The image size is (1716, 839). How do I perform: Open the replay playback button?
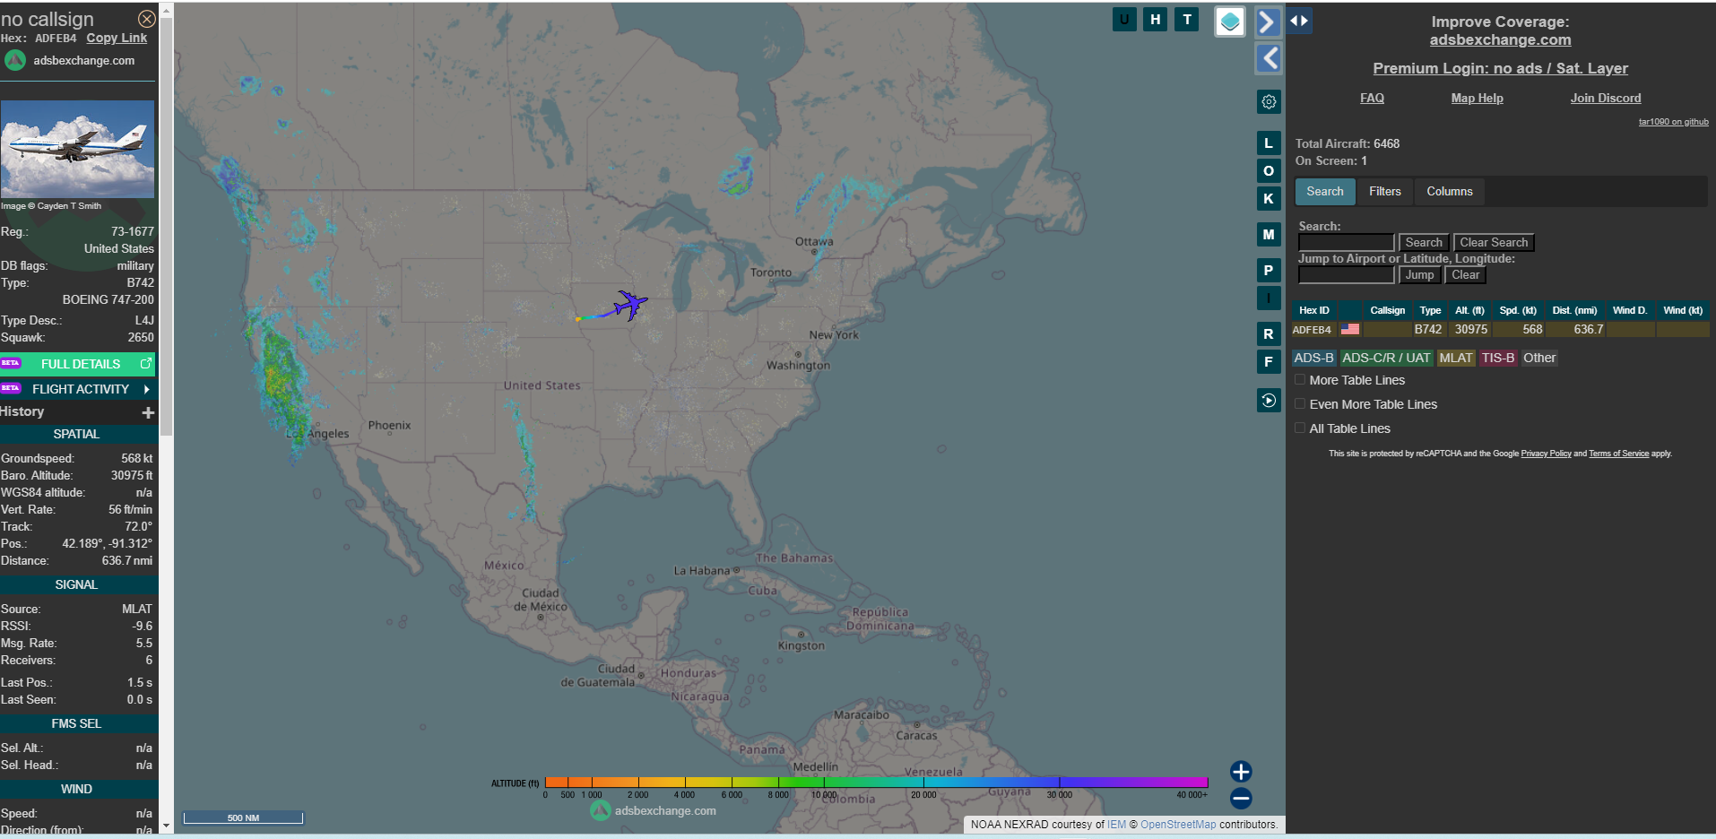pyautogui.click(x=1269, y=401)
